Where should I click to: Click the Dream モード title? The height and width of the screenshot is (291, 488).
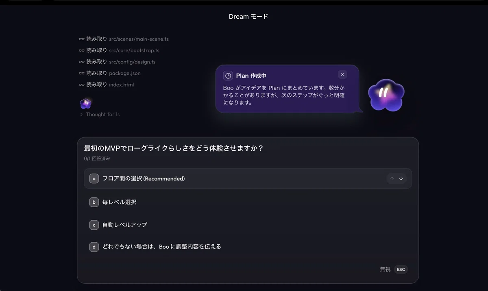tap(248, 17)
